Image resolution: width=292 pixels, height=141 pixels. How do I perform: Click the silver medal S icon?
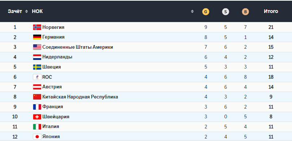tap(226, 12)
